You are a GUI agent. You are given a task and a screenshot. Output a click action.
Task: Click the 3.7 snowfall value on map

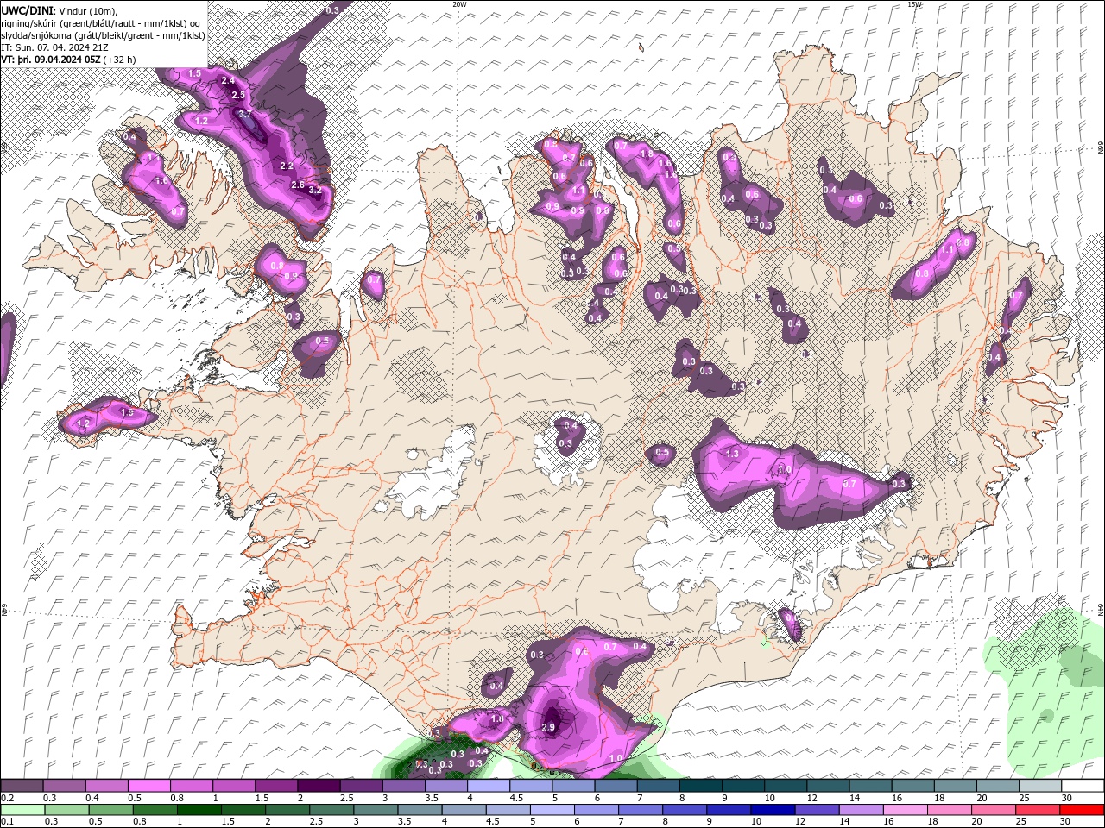click(244, 114)
